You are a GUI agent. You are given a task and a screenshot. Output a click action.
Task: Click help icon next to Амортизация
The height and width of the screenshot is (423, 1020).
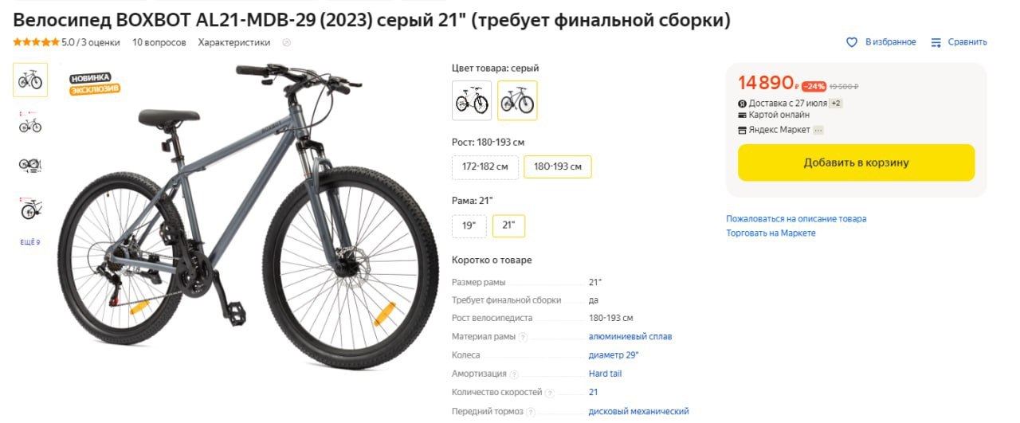[515, 374]
